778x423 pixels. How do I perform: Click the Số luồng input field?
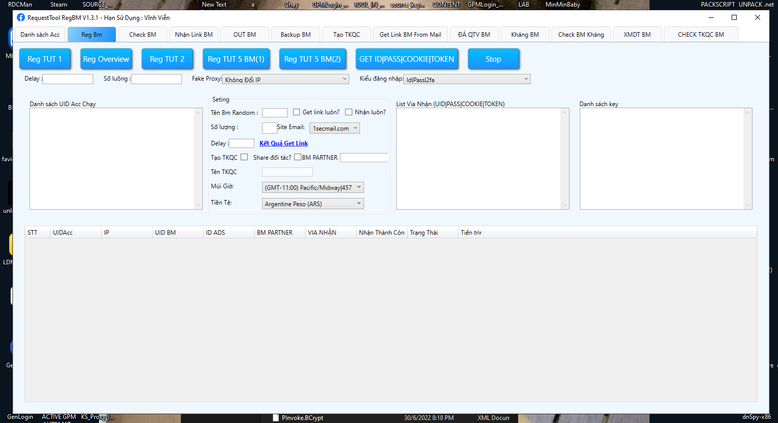tap(157, 79)
